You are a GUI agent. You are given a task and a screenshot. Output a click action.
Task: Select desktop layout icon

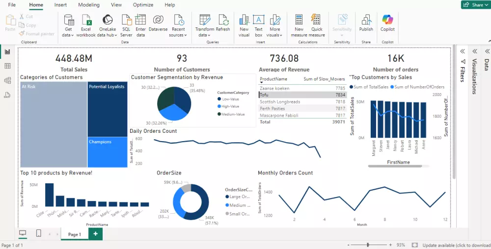click(x=23, y=233)
